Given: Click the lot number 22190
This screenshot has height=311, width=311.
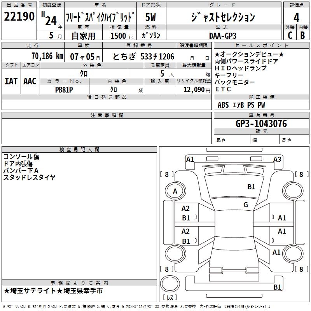Looking at the screenshot, I should [19, 16].
